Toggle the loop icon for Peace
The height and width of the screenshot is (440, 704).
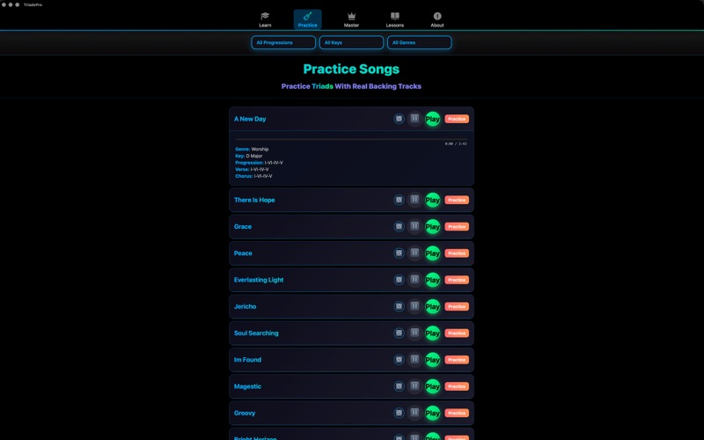[399, 253]
